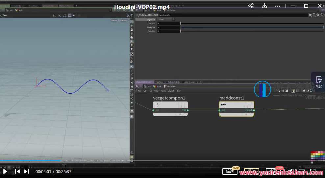This screenshot has width=325, height=178.
Task: Go to geo1 in network path bar
Action: [x=157, y=86]
